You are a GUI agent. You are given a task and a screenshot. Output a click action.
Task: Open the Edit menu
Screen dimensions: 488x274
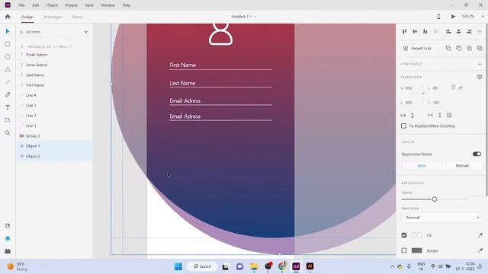36,5
